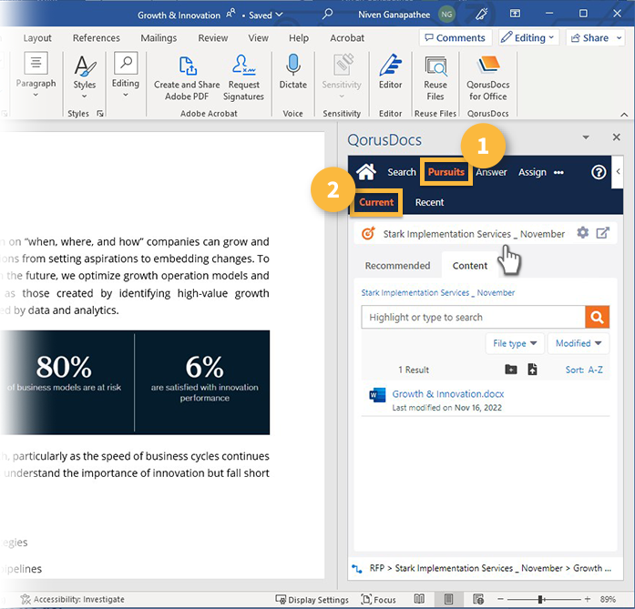
Task: Click the RFP breadcrumb path icon
Action: coord(357,569)
